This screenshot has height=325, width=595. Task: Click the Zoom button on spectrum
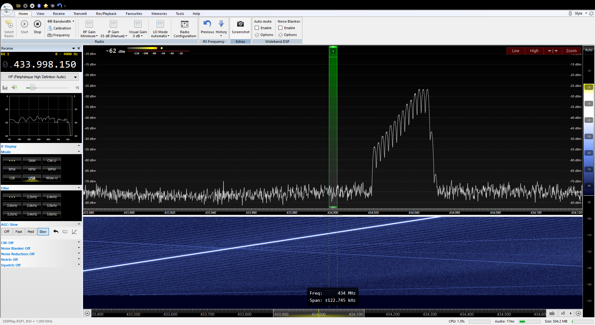pos(571,51)
